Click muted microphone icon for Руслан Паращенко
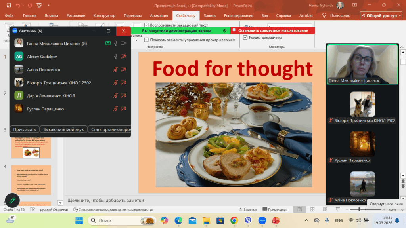406x228 pixels. click(x=116, y=109)
